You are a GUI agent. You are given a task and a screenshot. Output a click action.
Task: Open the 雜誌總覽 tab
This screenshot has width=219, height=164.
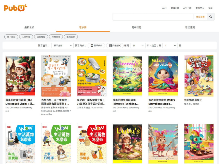pos(190,28)
